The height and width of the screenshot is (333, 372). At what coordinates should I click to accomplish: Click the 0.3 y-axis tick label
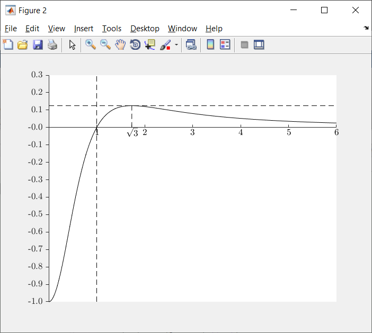point(37,75)
